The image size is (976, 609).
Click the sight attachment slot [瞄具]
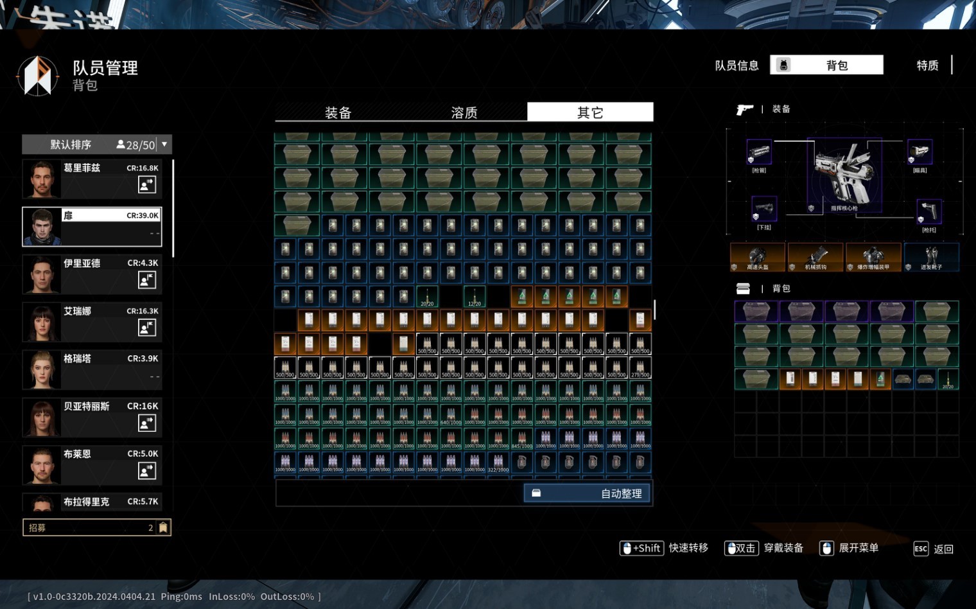(919, 152)
